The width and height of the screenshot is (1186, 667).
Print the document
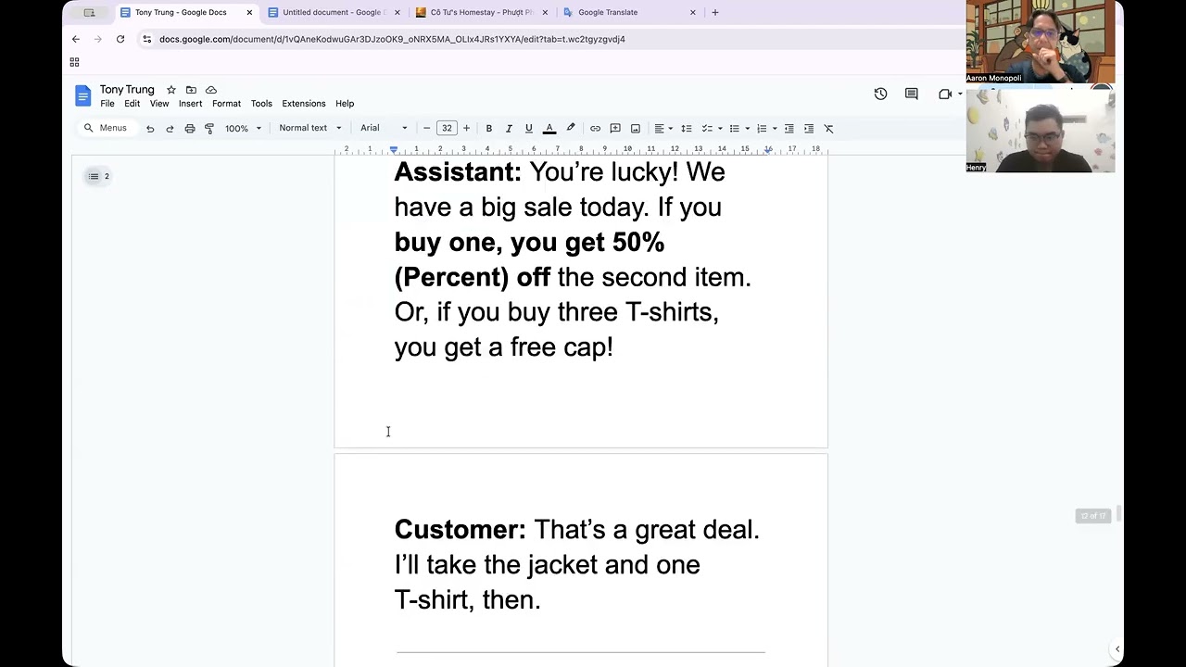[x=190, y=129]
